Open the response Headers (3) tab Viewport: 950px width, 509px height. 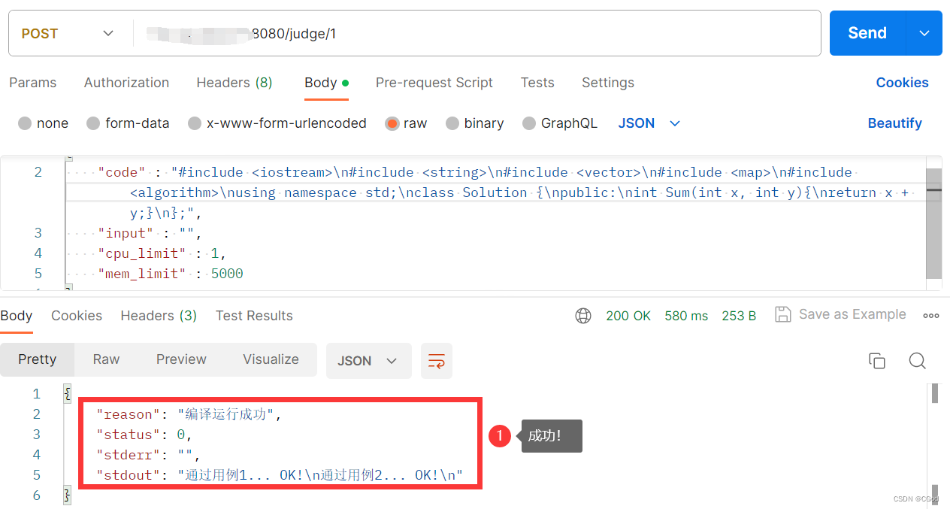pos(159,316)
